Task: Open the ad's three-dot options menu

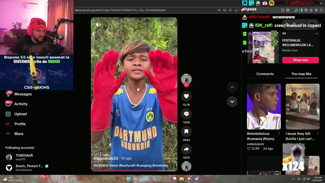Action: (x=317, y=34)
